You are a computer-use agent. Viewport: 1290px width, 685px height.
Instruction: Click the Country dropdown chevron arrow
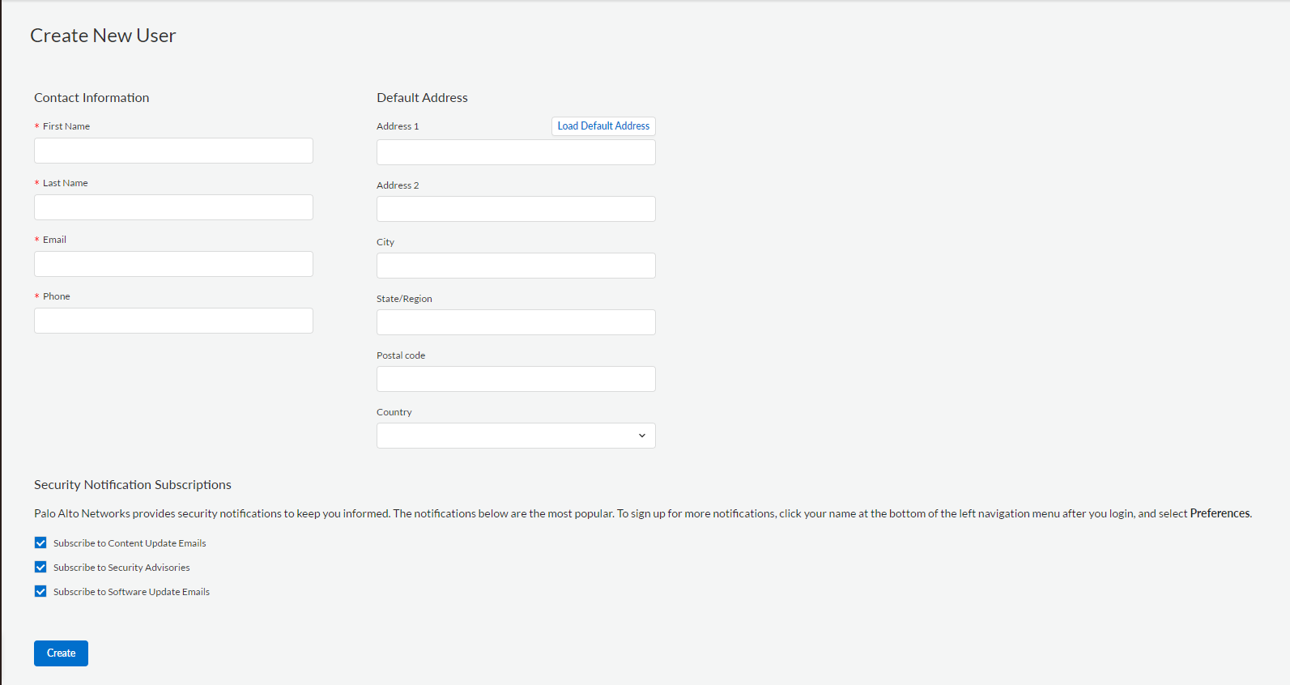[642, 436]
